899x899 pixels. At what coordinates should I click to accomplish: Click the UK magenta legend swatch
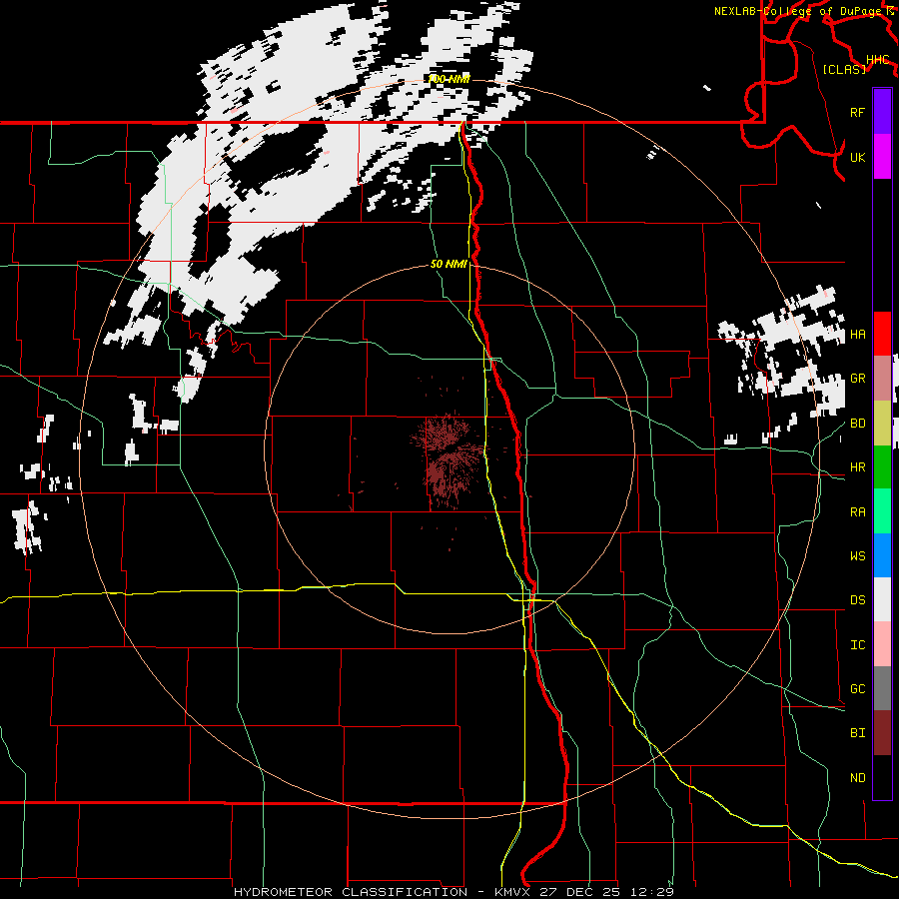[882, 157]
